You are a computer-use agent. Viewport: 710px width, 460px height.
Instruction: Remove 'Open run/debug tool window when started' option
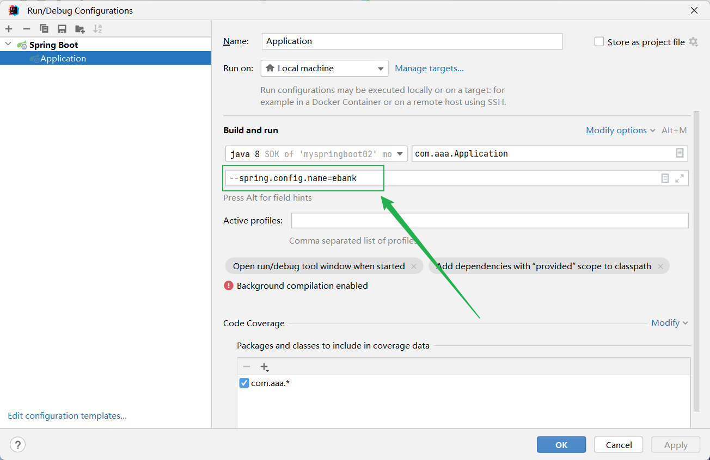(414, 266)
